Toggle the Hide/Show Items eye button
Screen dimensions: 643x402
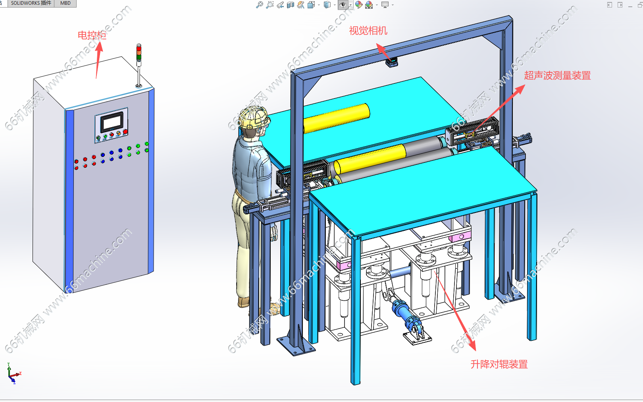[343, 5]
